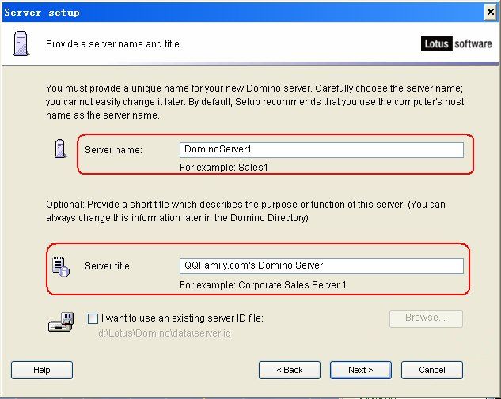Cancel the server setup
This screenshot has width=501, height=399.
coord(432,370)
